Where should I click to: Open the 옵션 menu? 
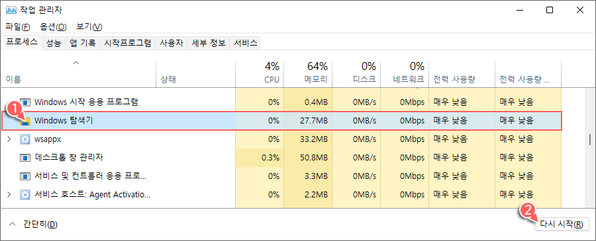[53, 27]
